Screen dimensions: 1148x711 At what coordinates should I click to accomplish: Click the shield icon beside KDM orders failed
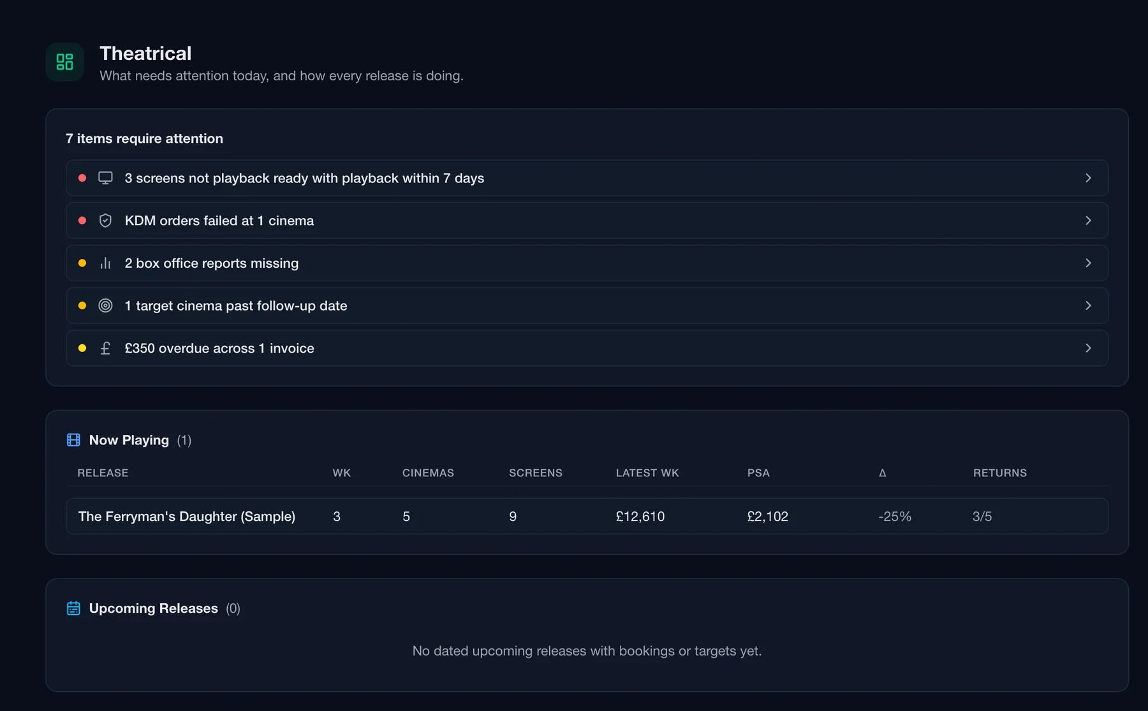[105, 221]
